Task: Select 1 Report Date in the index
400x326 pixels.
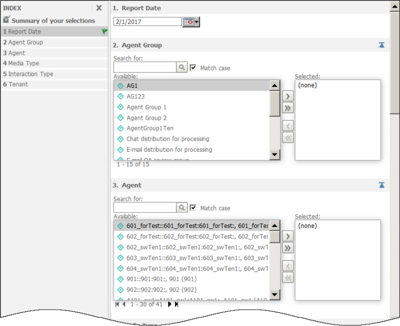Action: tap(54, 32)
